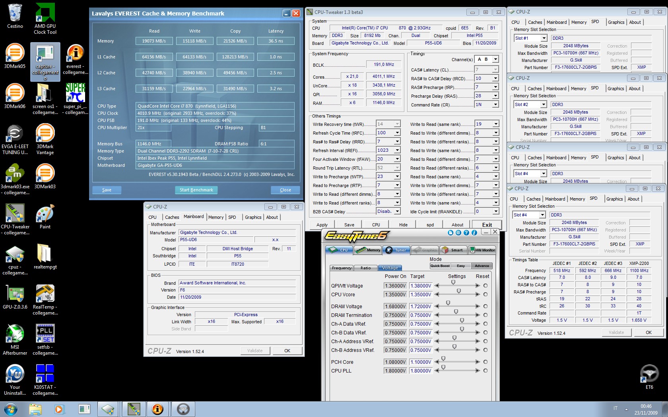Screen dimensions: 668x417
Task: Click the Everest taskbar icon
Action: [x=157, y=409]
